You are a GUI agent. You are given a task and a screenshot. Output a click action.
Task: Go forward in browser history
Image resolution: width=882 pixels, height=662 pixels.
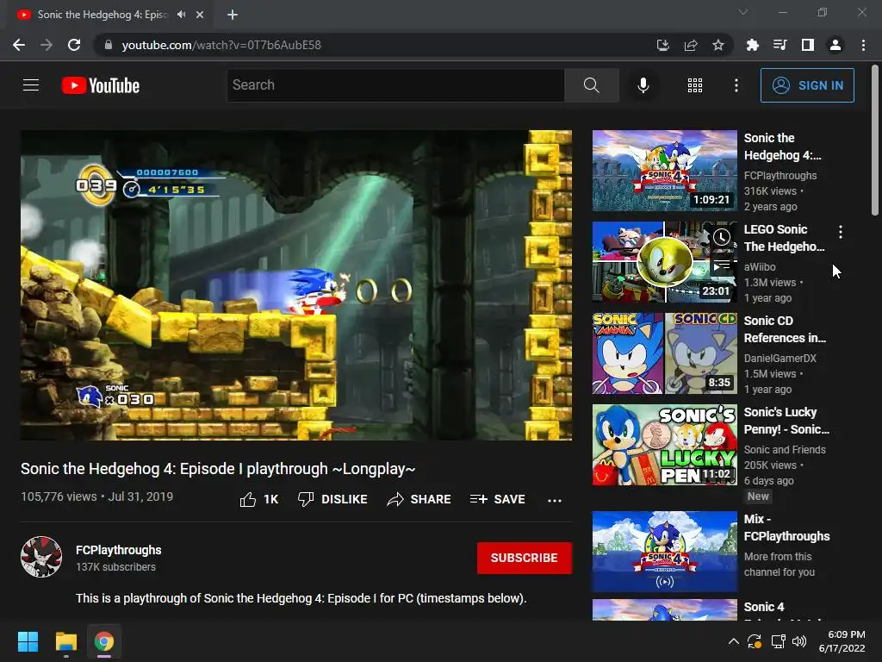[47, 45]
